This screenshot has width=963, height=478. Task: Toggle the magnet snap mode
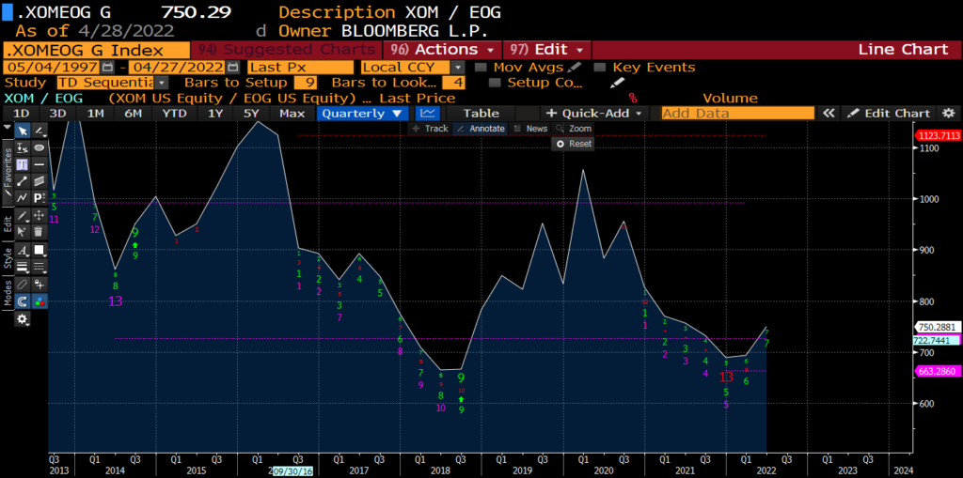click(23, 301)
